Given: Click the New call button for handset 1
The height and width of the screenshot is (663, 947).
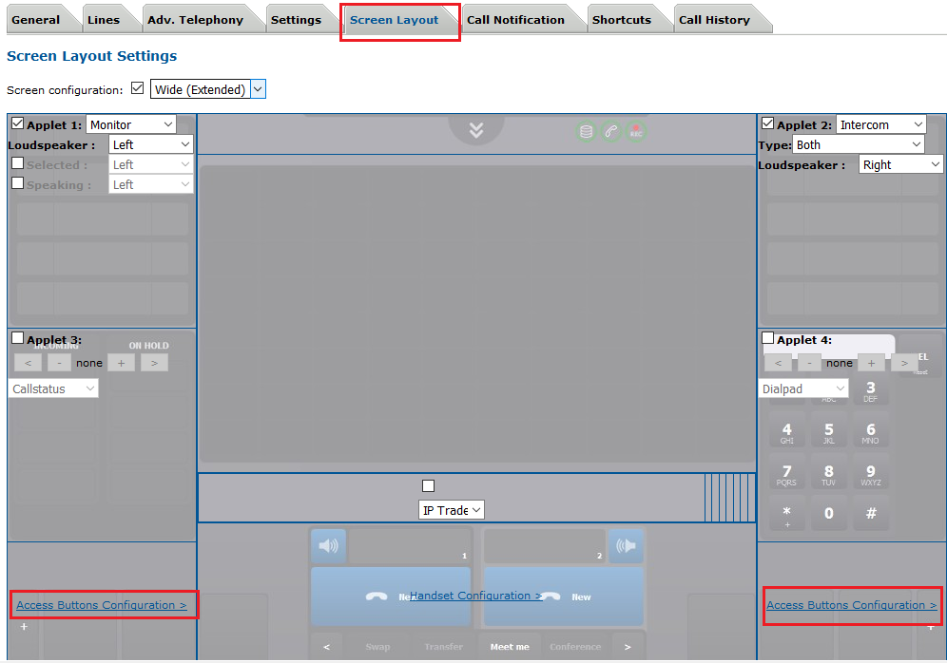Looking at the screenshot, I should [x=390, y=597].
